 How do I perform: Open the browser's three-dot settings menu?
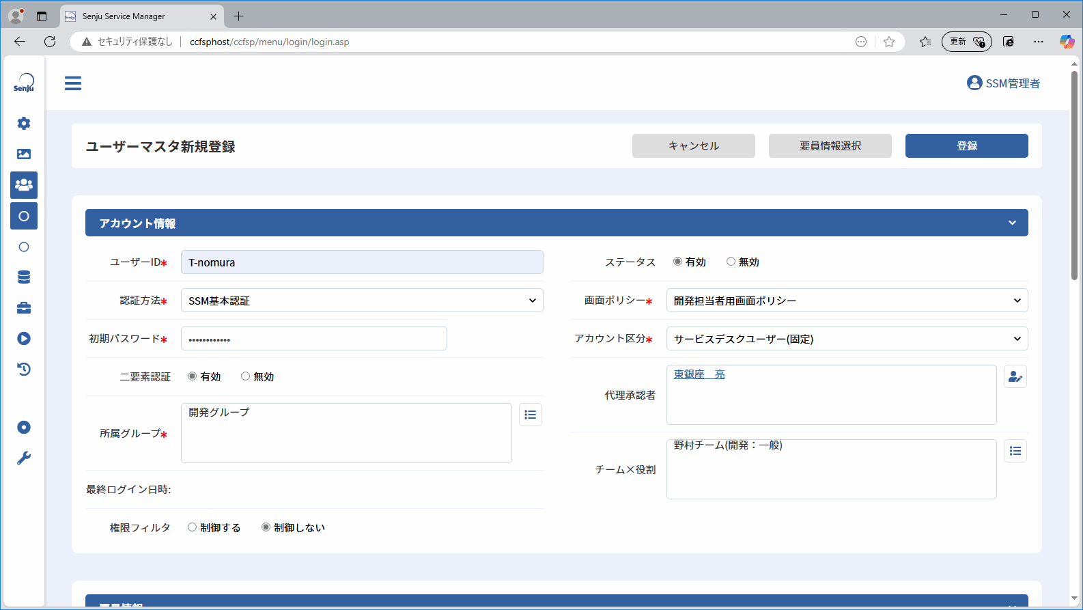click(1039, 42)
